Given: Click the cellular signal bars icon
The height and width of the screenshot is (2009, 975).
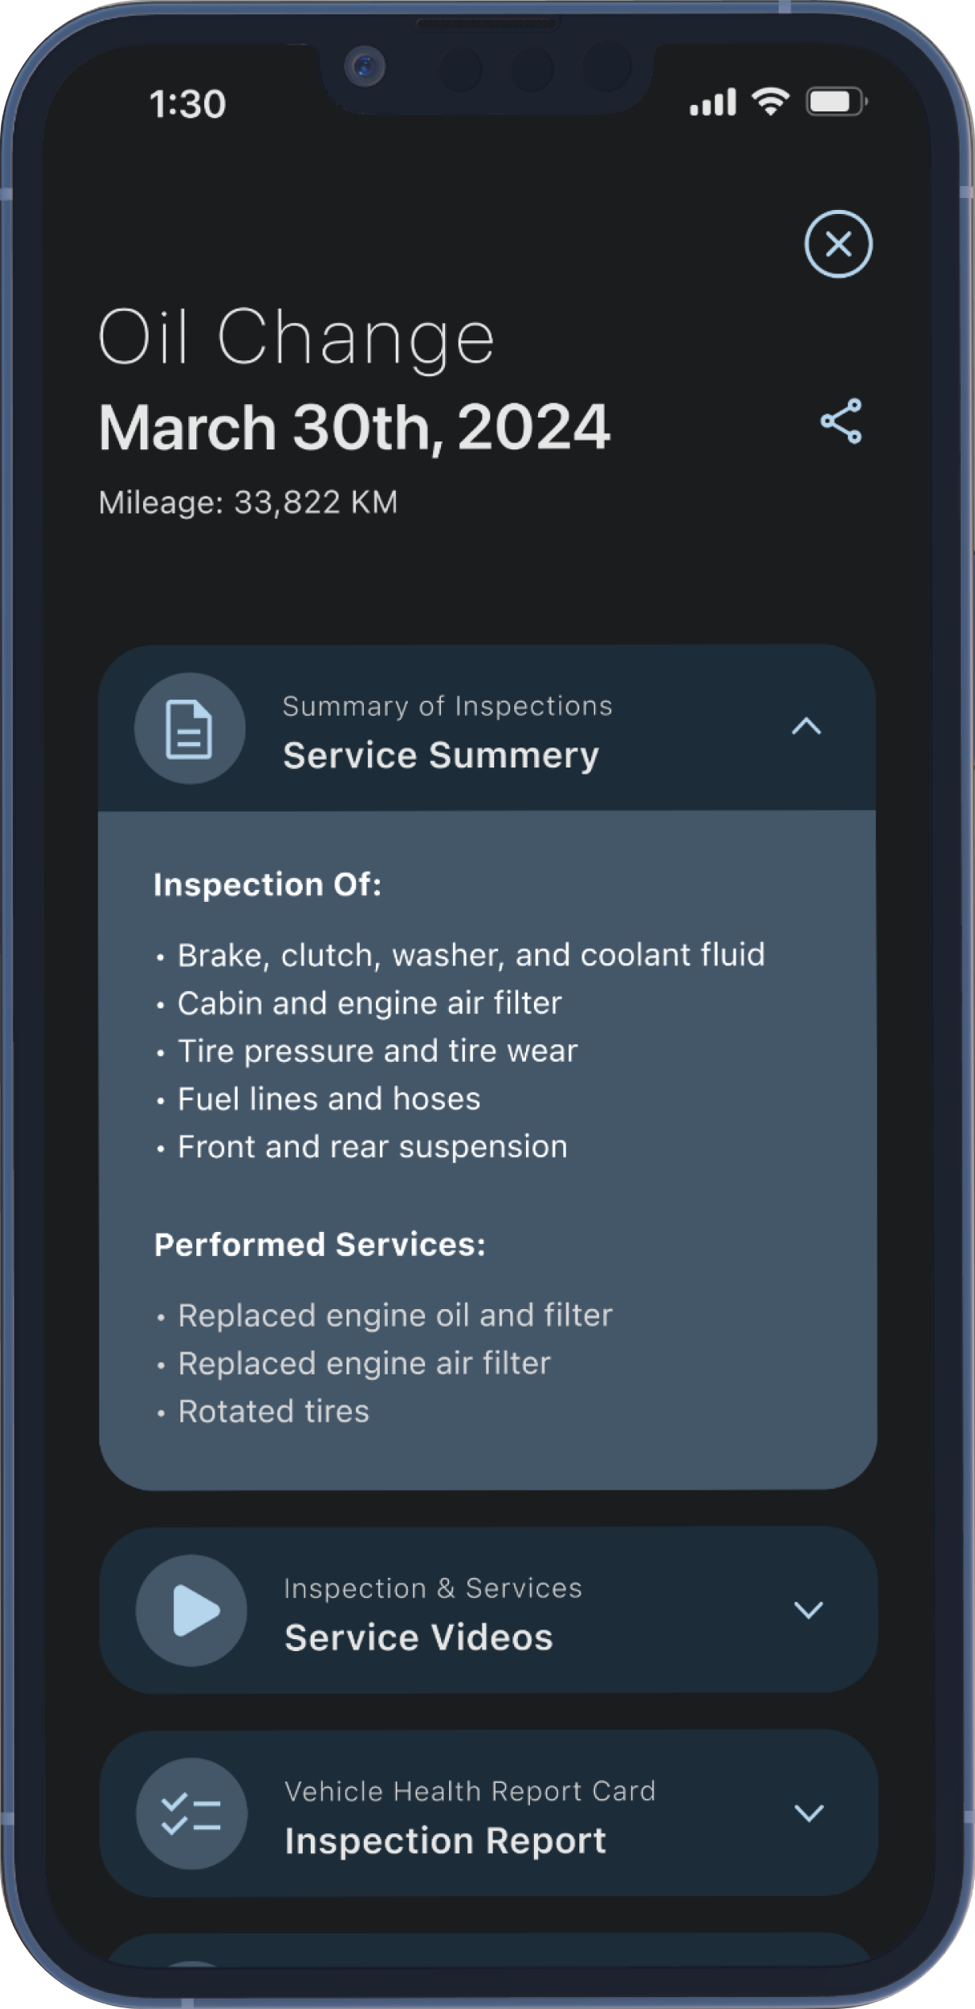Looking at the screenshot, I should click(714, 102).
